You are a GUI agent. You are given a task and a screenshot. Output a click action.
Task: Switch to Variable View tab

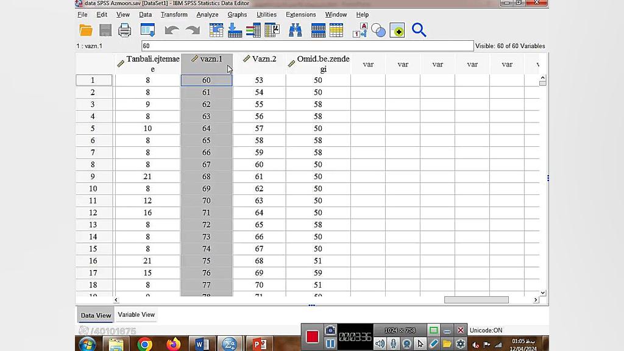136,314
